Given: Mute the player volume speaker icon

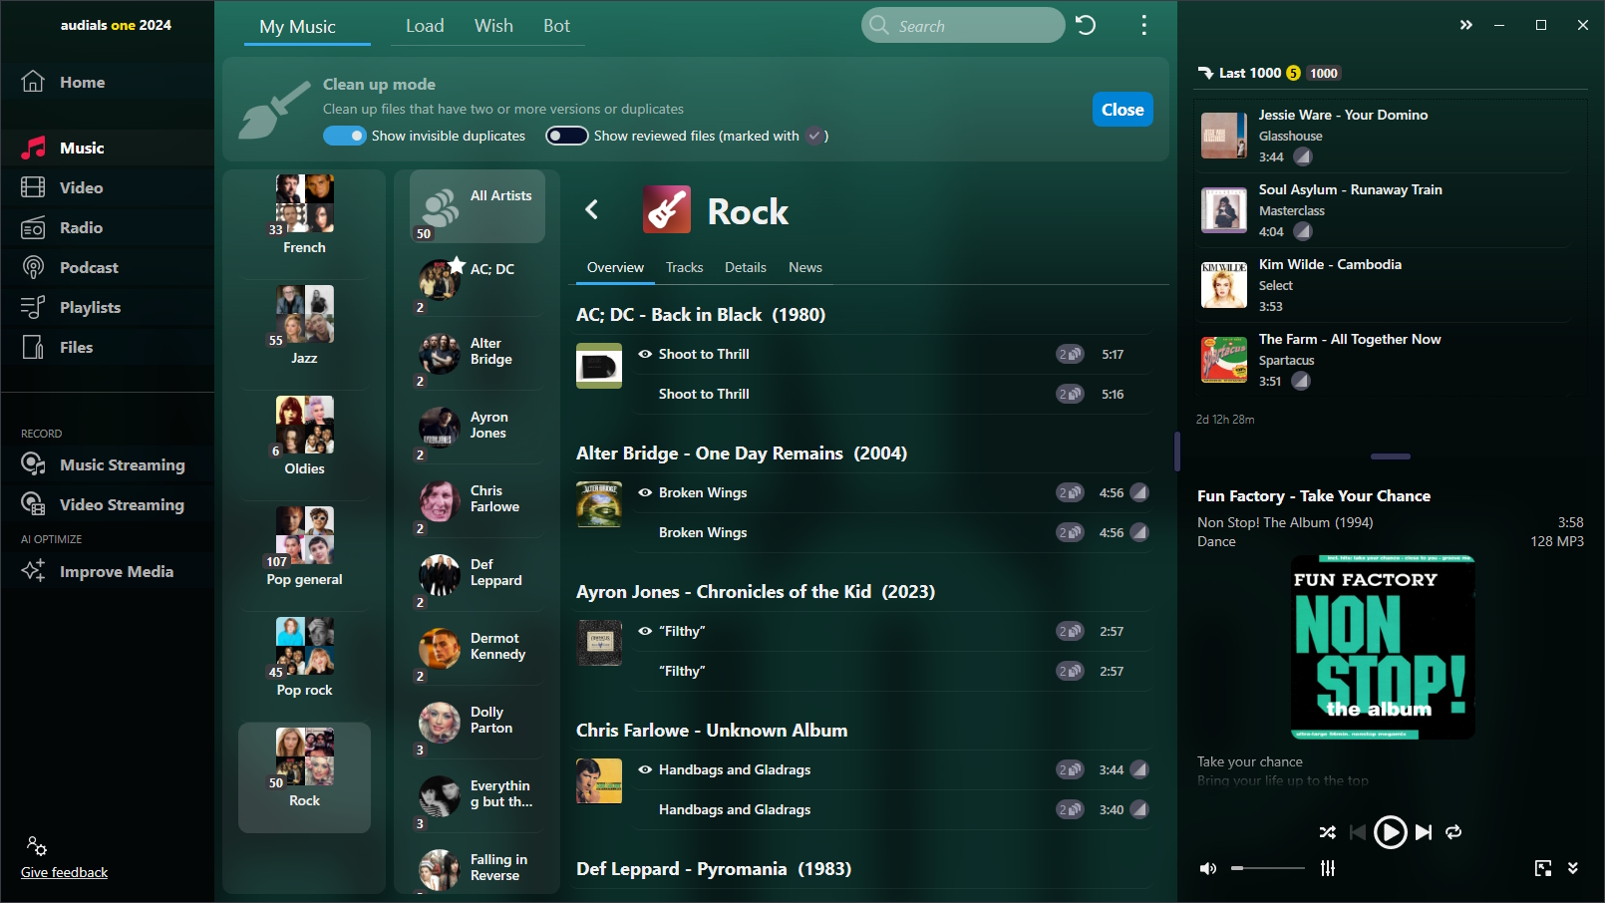Looking at the screenshot, I should [1208, 868].
